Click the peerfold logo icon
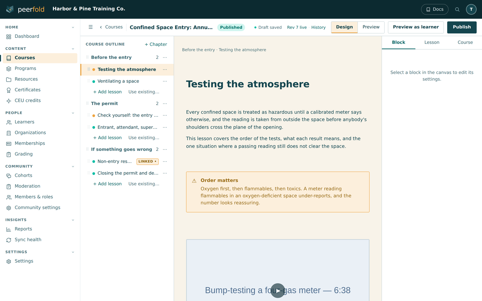 10,9
